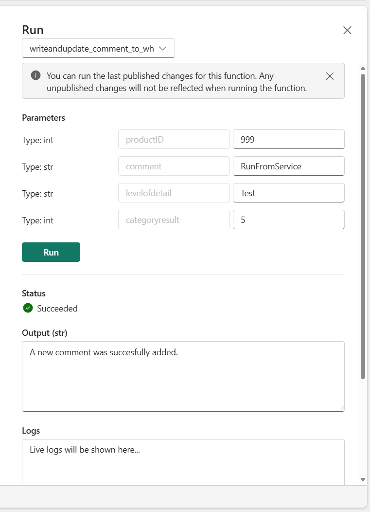Screen dimensions: 370x512
Task: Click the 'Parameters' heading
Action: [43, 118]
